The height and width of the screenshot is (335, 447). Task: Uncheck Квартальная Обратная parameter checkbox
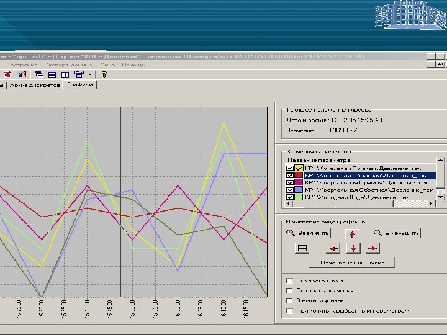click(290, 190)
